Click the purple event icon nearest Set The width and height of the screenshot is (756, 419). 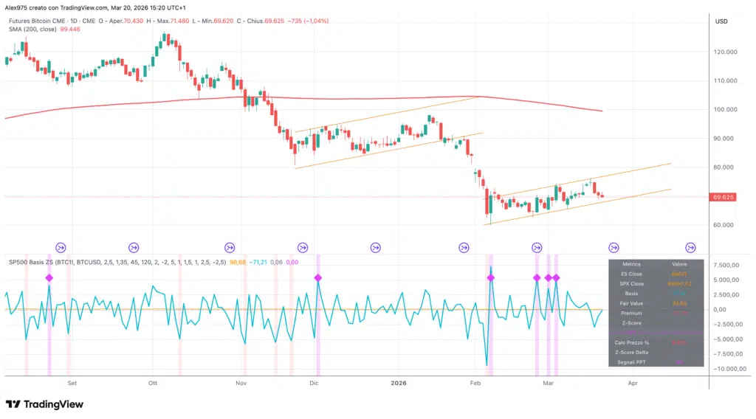click(61, 248)
